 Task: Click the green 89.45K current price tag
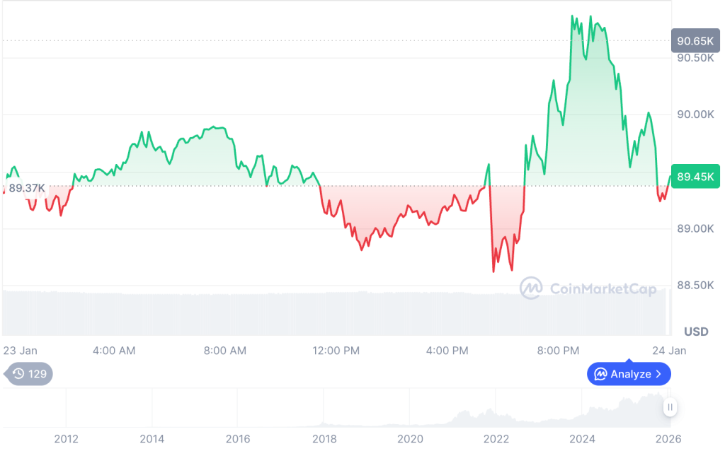(695, 176)
